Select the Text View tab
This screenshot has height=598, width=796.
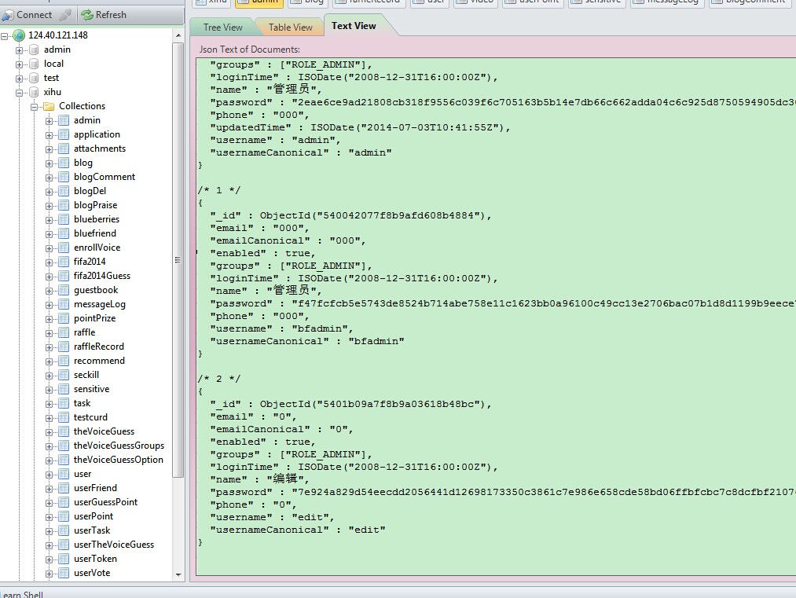click(x=354, y=26)
